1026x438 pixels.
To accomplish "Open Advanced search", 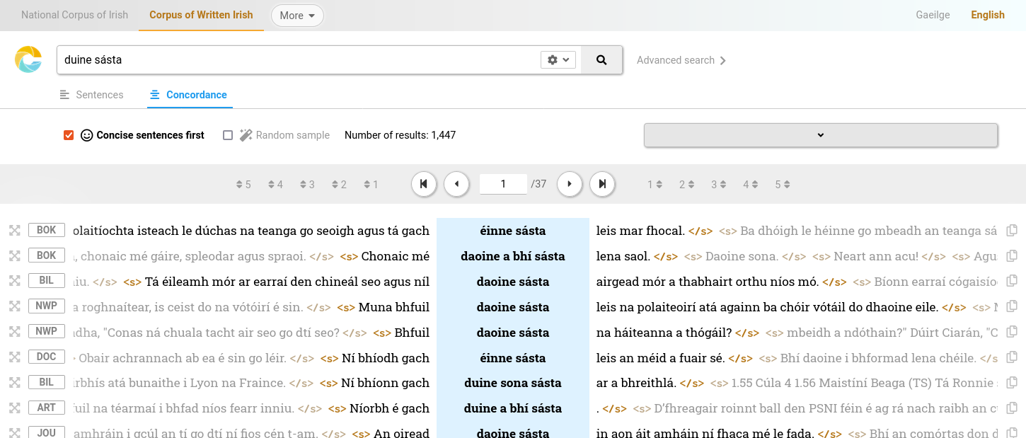I will 681,60.
